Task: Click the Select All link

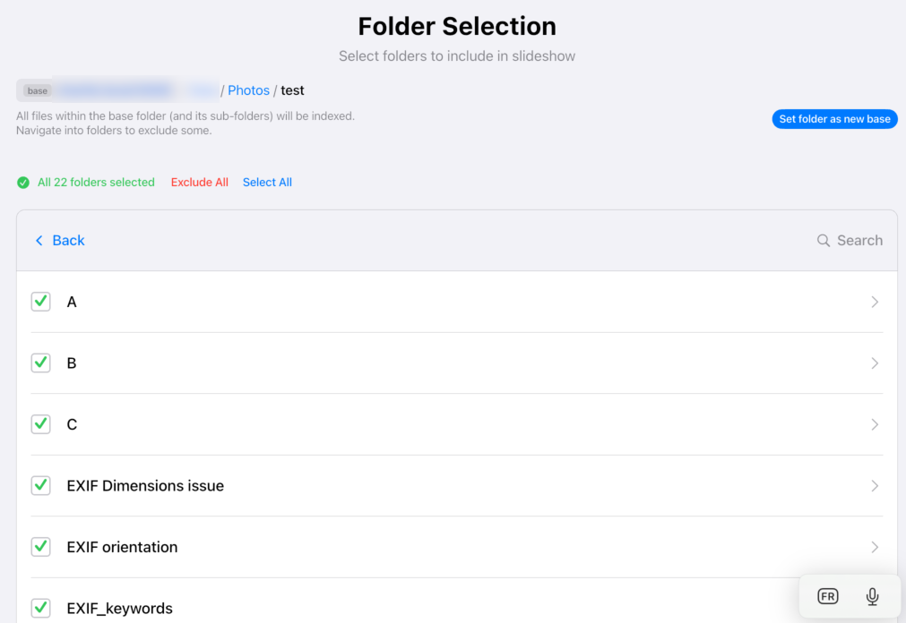Action: [x=267, y=182]
